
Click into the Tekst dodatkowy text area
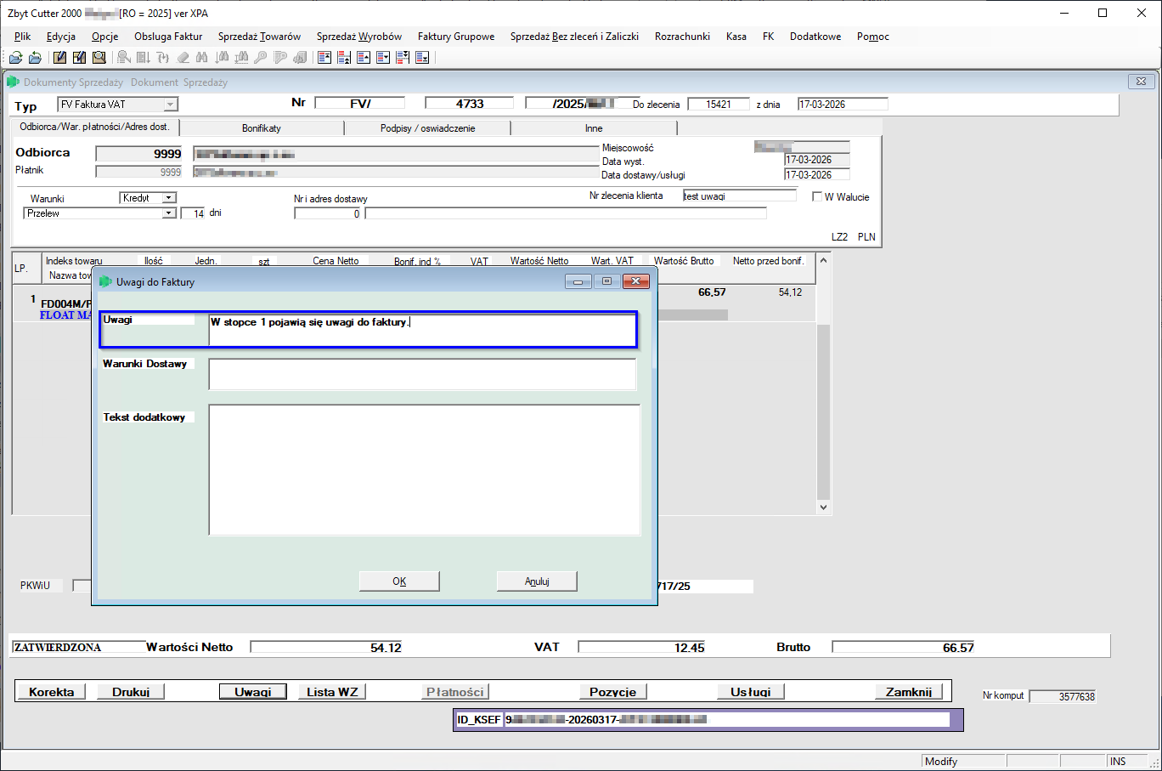[x=424, y=470]
